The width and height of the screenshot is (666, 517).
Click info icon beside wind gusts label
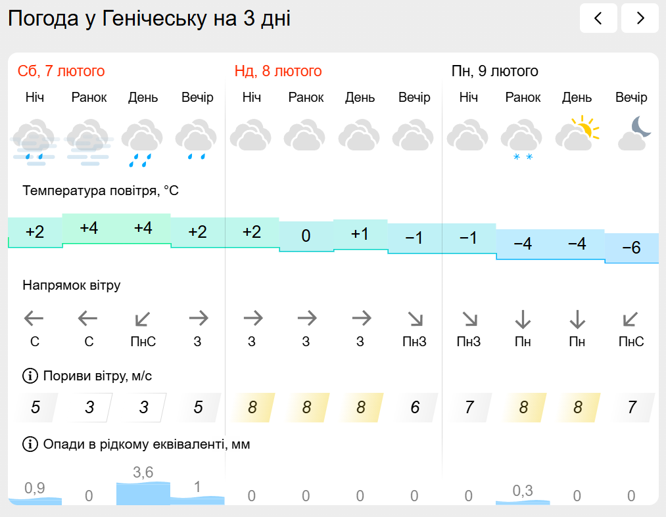30,376
